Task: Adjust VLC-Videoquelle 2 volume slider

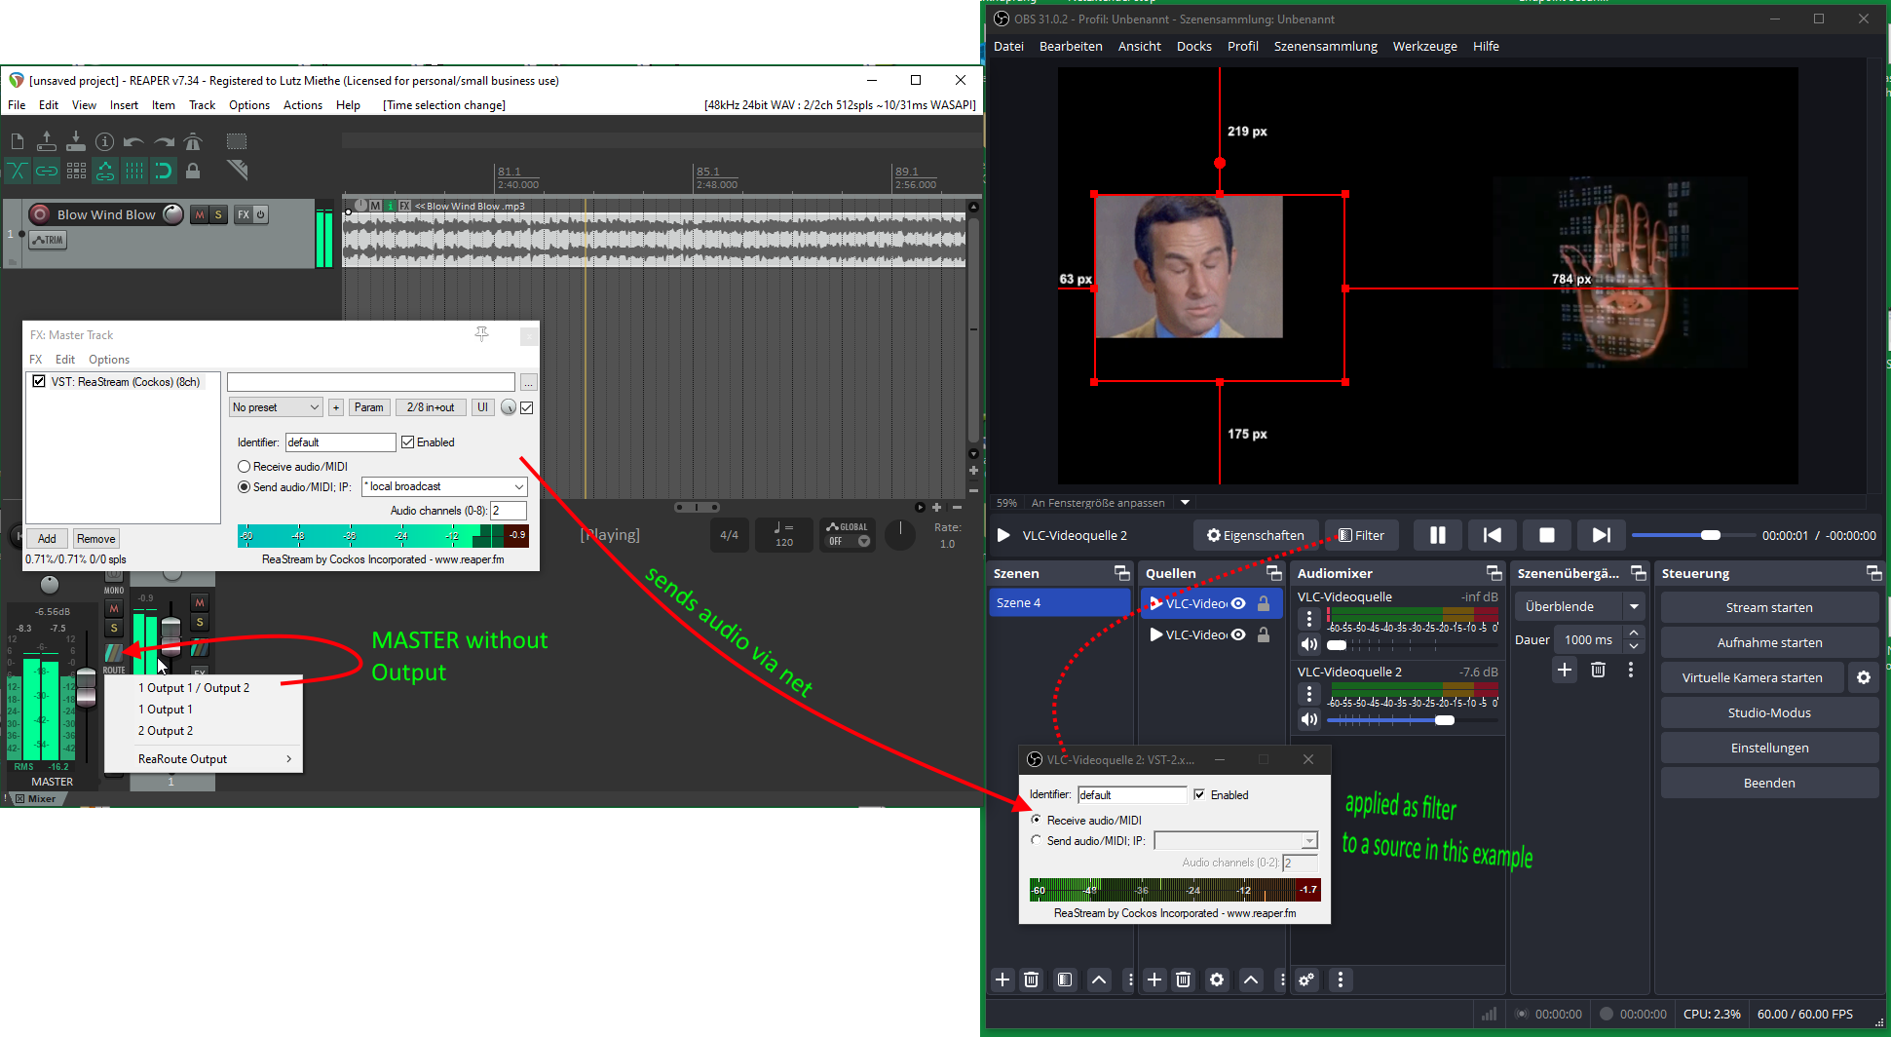Action: pos(1413,720)
